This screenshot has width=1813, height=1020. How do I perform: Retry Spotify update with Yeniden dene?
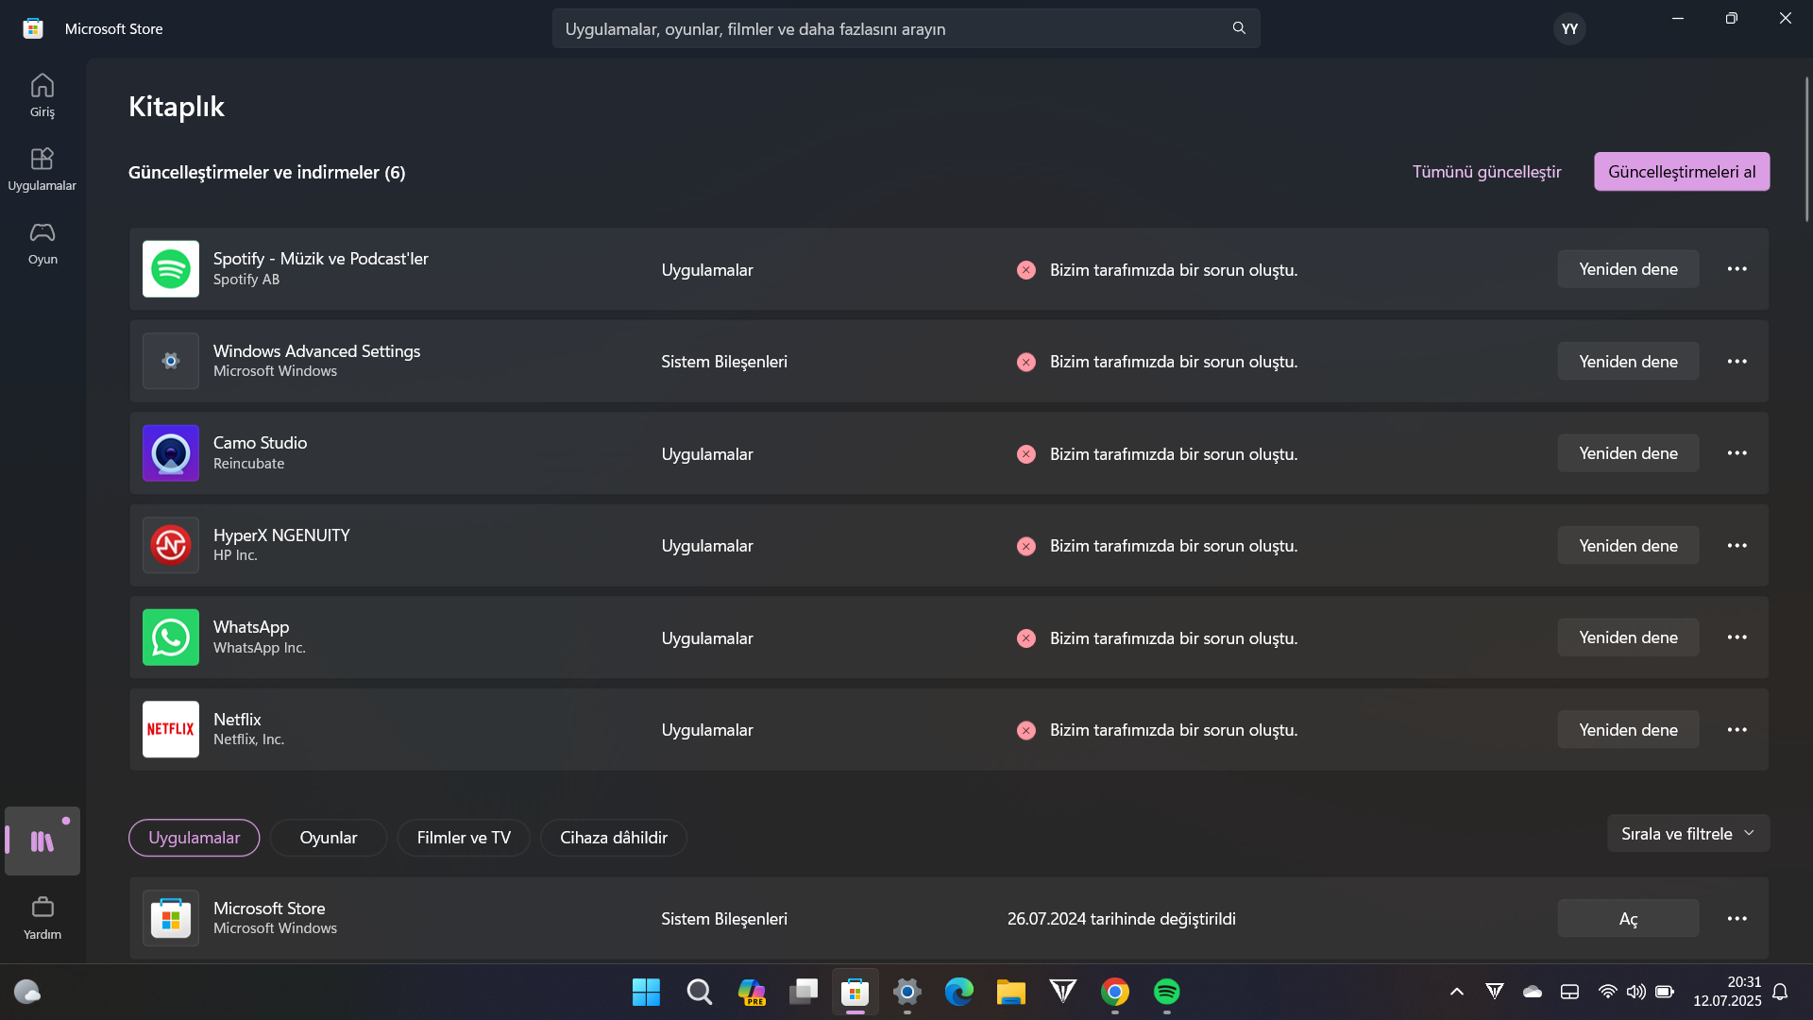(x=1628, y=269)
